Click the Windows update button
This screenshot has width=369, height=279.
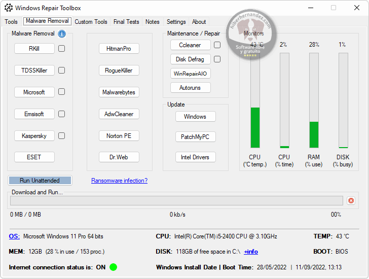[x=195, y=116]
